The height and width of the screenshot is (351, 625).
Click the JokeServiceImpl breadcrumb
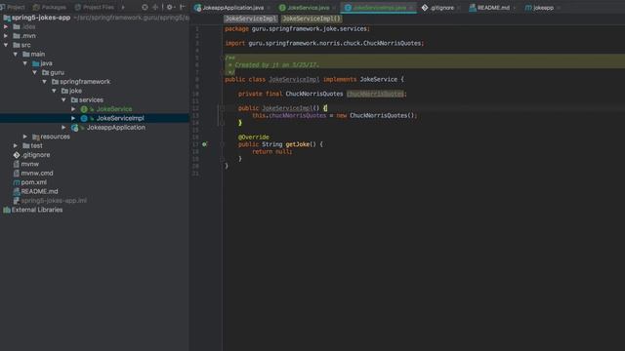[x=250, y=19]
